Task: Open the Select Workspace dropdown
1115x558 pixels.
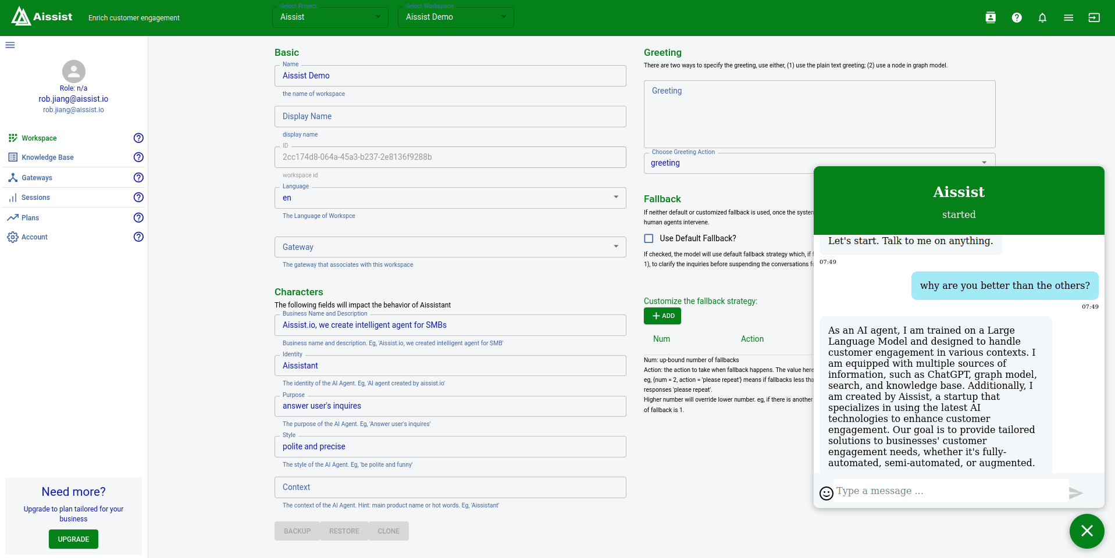Action: (456, 17)
